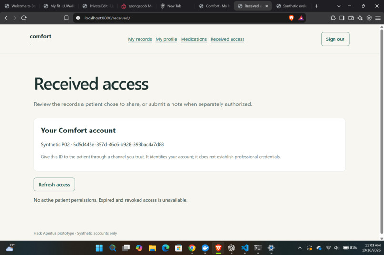Open ChatGPT from the taskbar

[232, 248]
